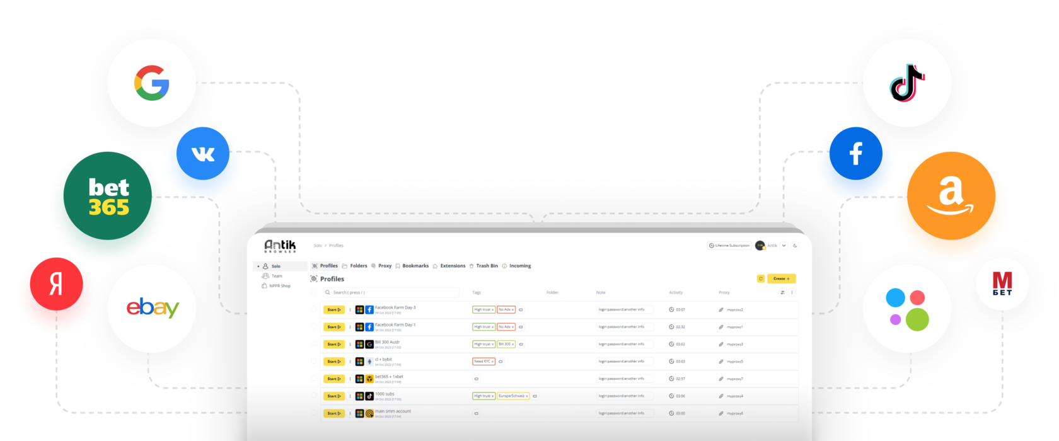Switch to the Proxy tab
The width and height of the screenshot is (1059, 441).
pyautogui.click(x=381, y=266)
